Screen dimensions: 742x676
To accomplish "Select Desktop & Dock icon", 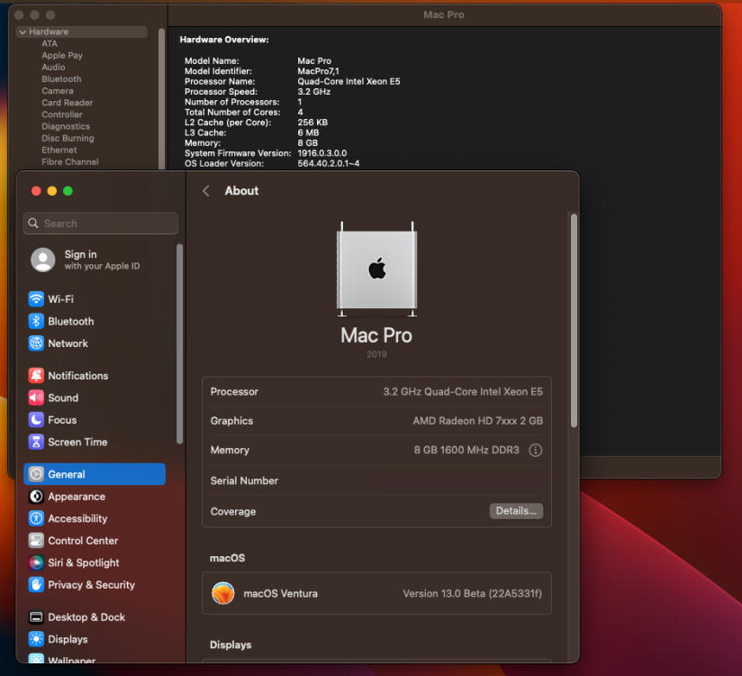I will tap(36, 617).
